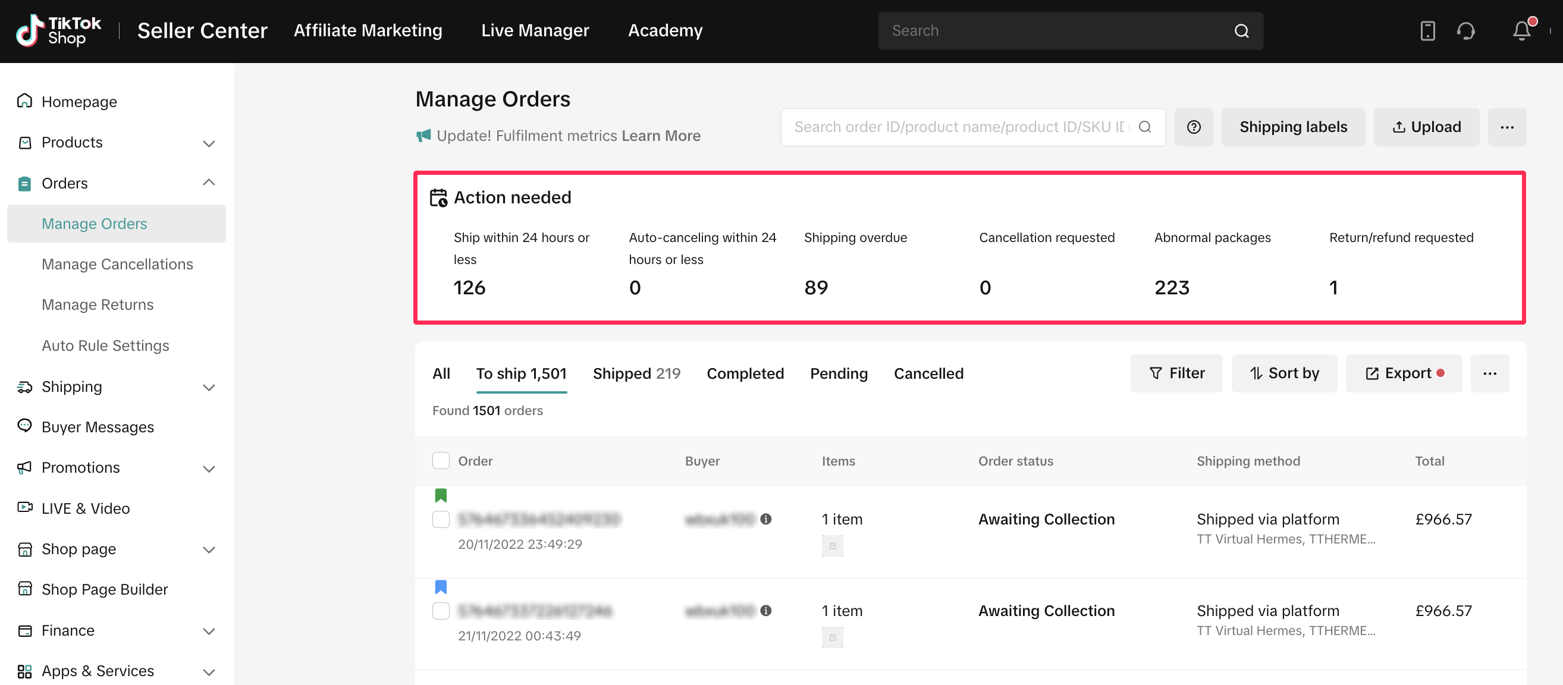The width and height of the screenshot is (1563, 685).
Task: Click the TikTok Shop logo
Action: click(59, 30)
